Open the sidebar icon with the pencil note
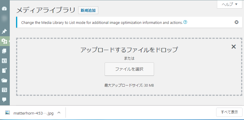 click(4, 71)
